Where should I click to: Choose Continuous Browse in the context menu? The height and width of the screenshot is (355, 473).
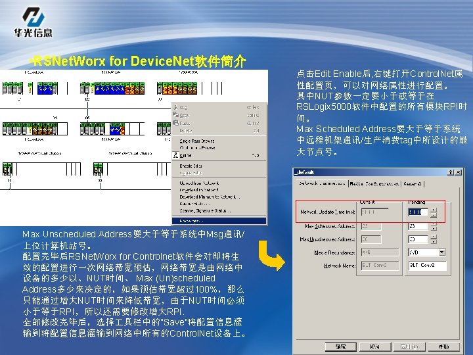point(219,148)
